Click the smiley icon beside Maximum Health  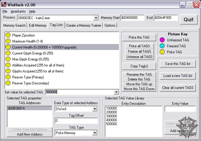pyautogui.click(x=8, y=41)
